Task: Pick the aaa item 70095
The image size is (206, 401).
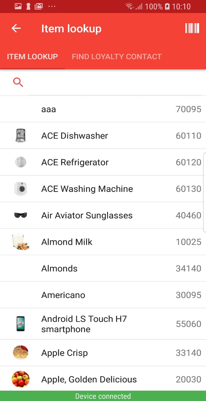Action: coord(103,109)
